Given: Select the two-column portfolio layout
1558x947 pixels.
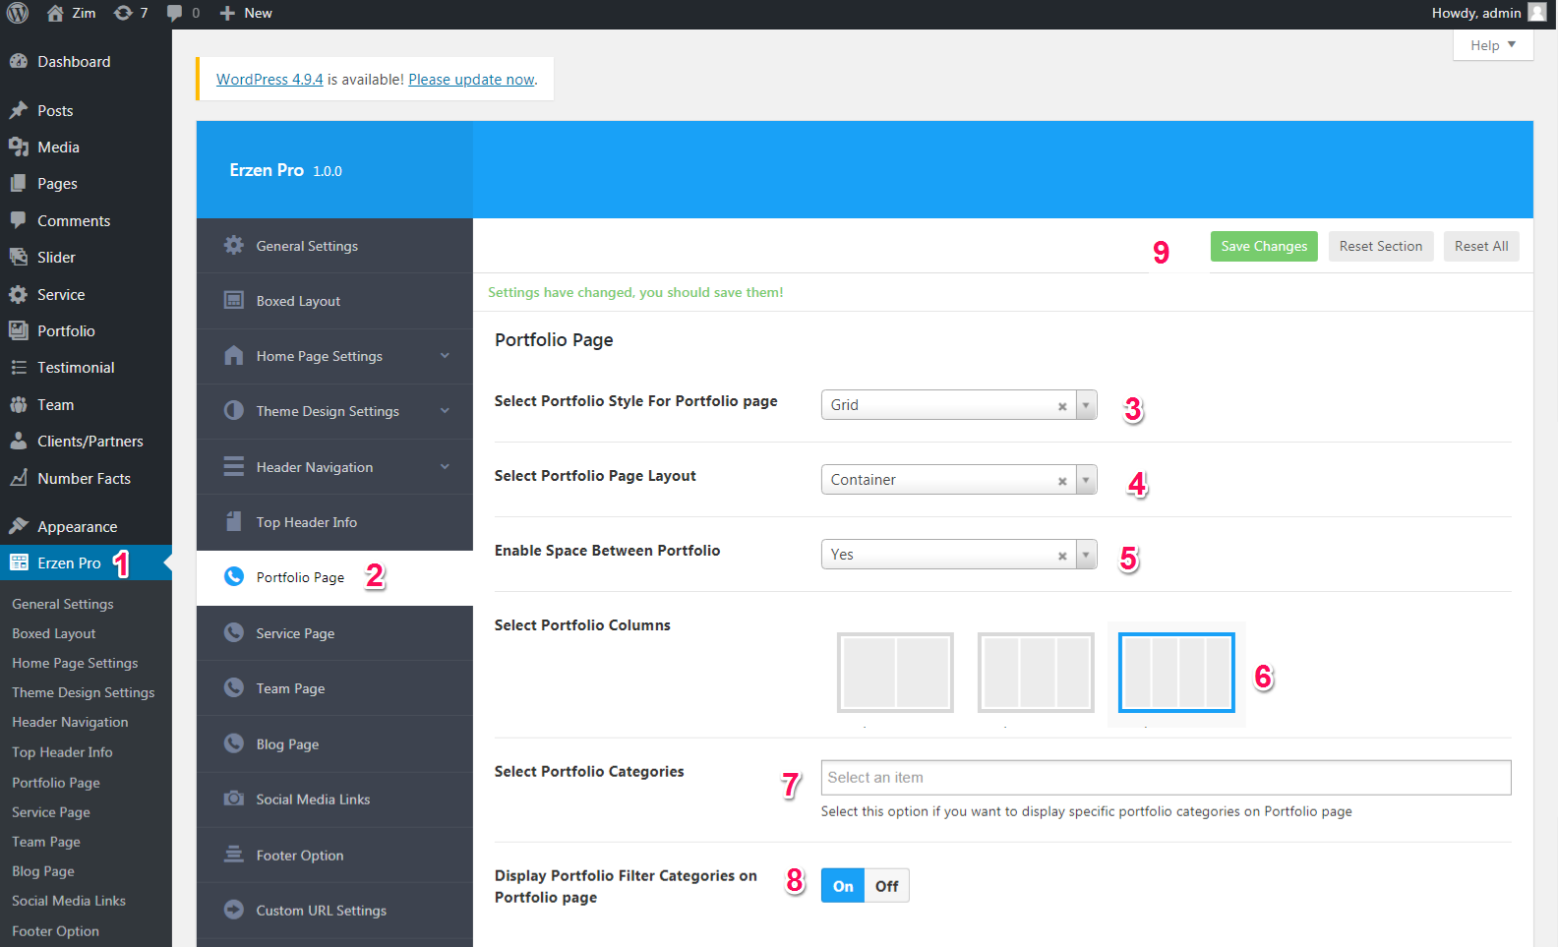Looking at the screenshot, I should click(895, 673).
